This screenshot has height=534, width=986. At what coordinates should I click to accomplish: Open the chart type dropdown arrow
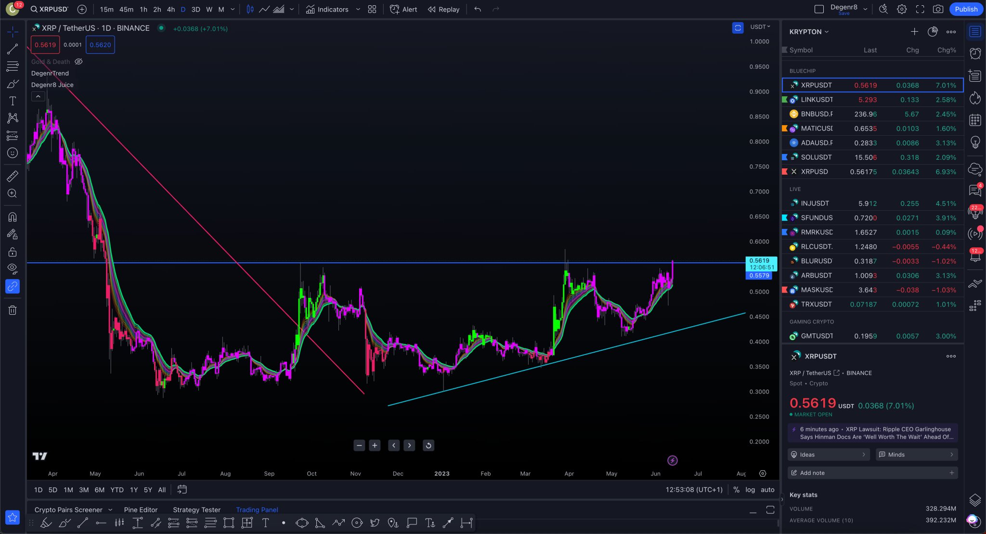(x=292, y=9)
